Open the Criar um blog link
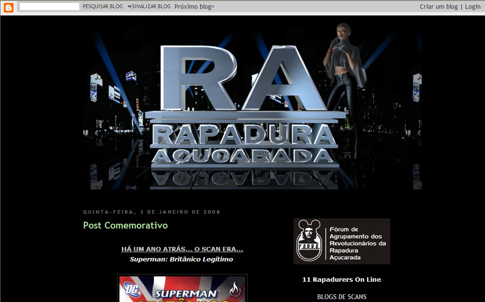The image size is (485, 302). pyautogui.click(x=438, y=7)
